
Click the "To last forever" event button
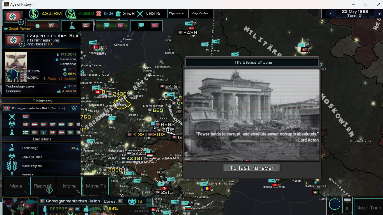252,168
